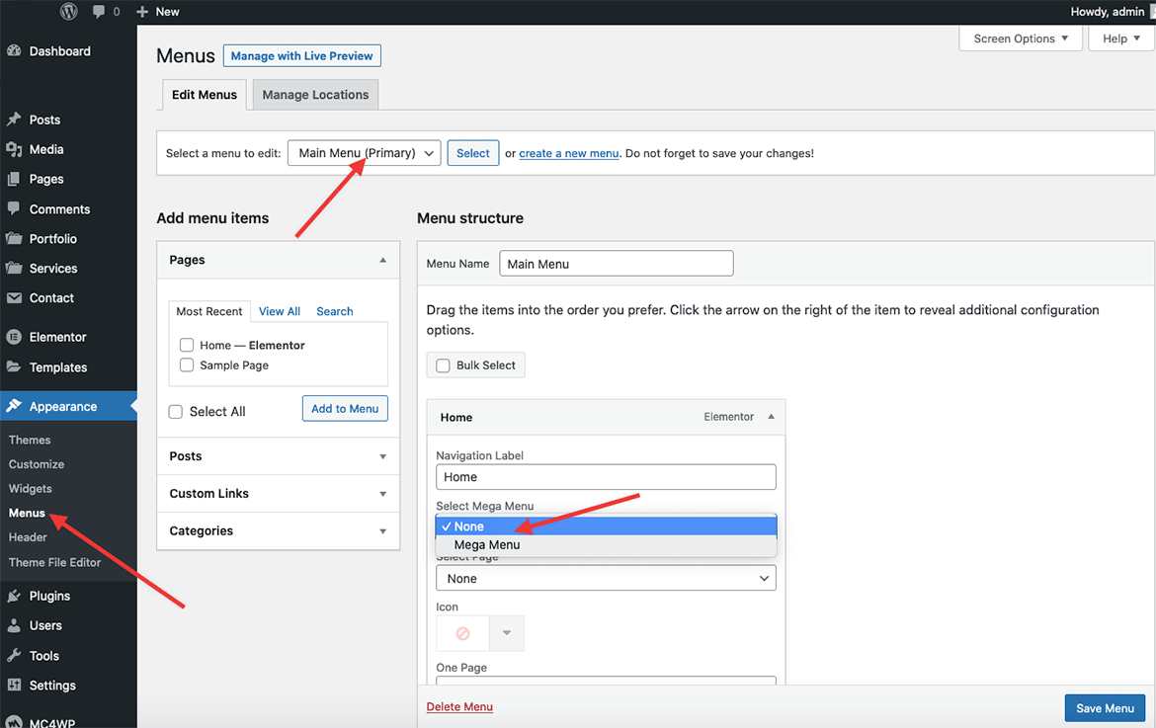Toggle the Bulk Select checkbox
This screenshot has width=1156, height=728.
(444, 365)
